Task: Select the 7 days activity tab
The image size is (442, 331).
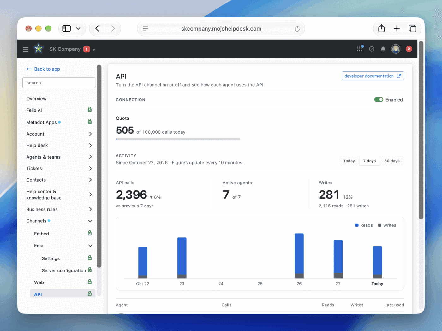Action: (369, 161)
